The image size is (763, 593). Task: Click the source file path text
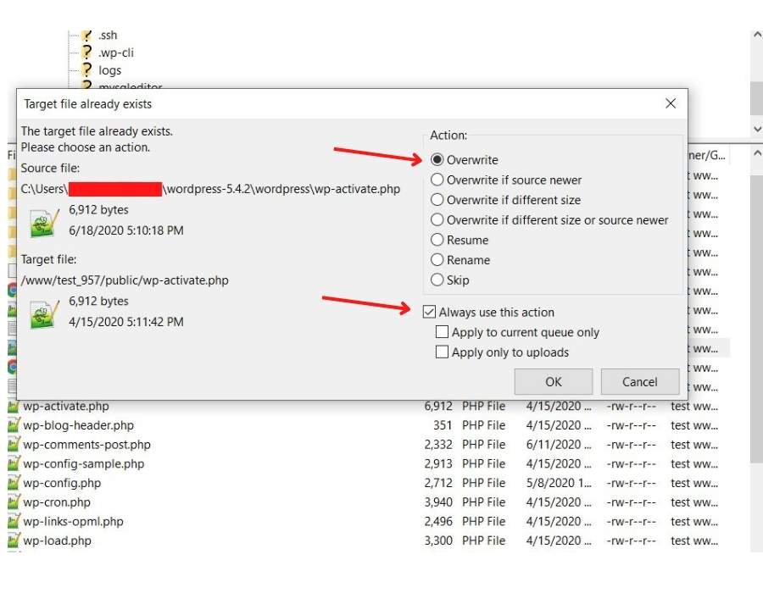click(210, 189)
